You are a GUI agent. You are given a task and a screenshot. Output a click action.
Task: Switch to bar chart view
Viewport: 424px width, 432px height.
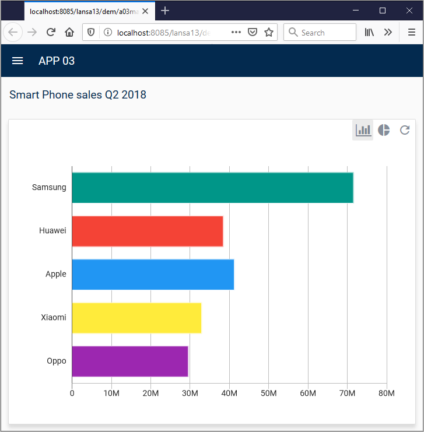point(363,130)
